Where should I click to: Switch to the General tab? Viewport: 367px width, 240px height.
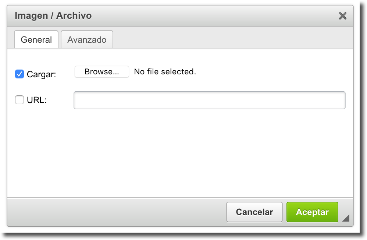tap(36, 40)
